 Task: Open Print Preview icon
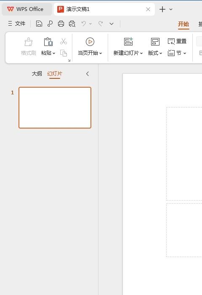tap(72, 24)
